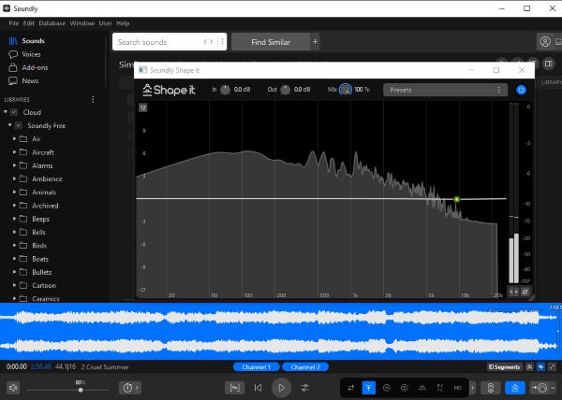Viewport: 562px width, 400px height.
Task: Click the Find Similar tab
Action: coord(271,42)
